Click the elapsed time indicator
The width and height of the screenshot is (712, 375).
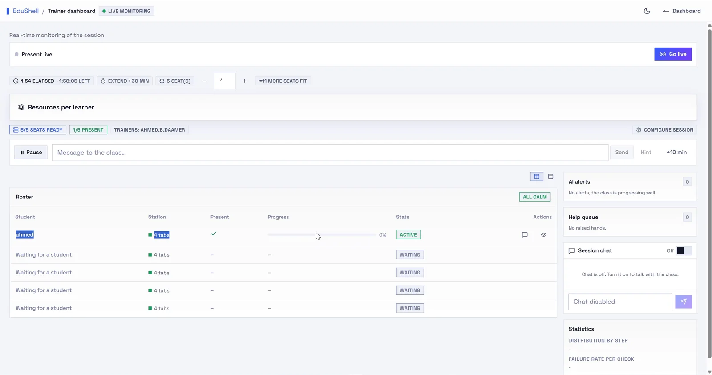[52, 81]
